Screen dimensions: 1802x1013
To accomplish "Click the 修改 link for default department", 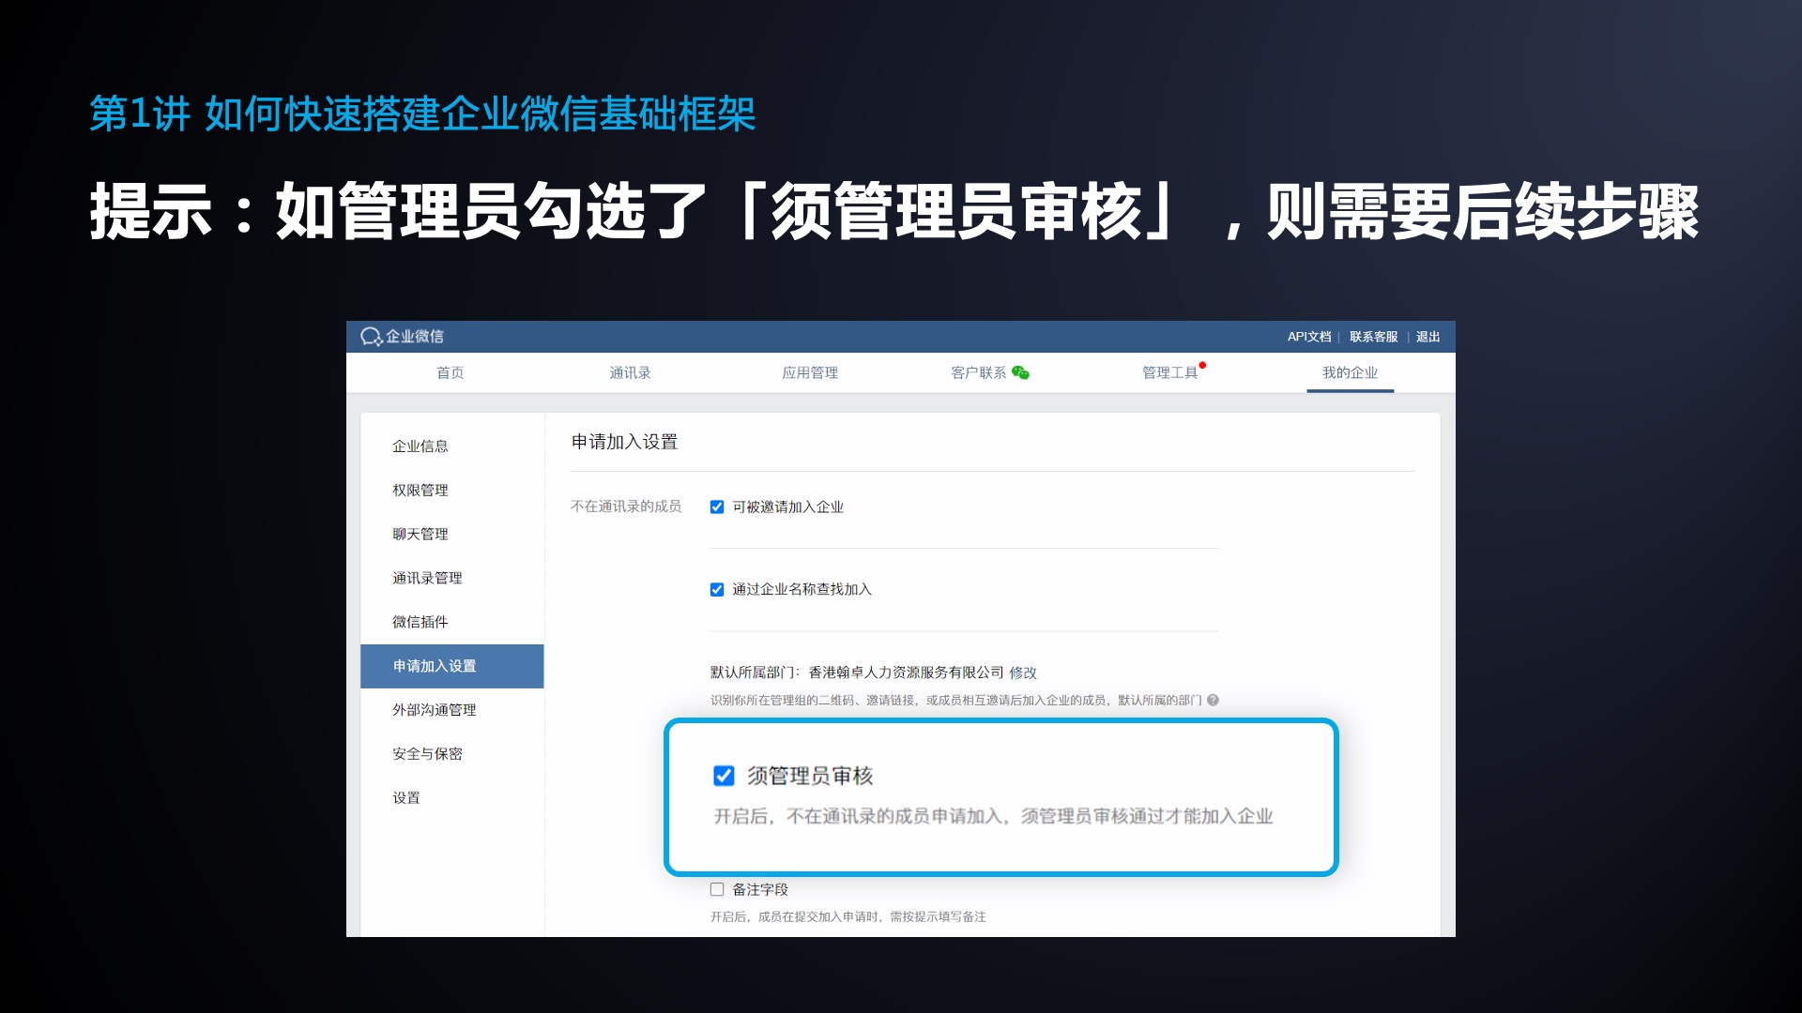I will coord(1023,673).
